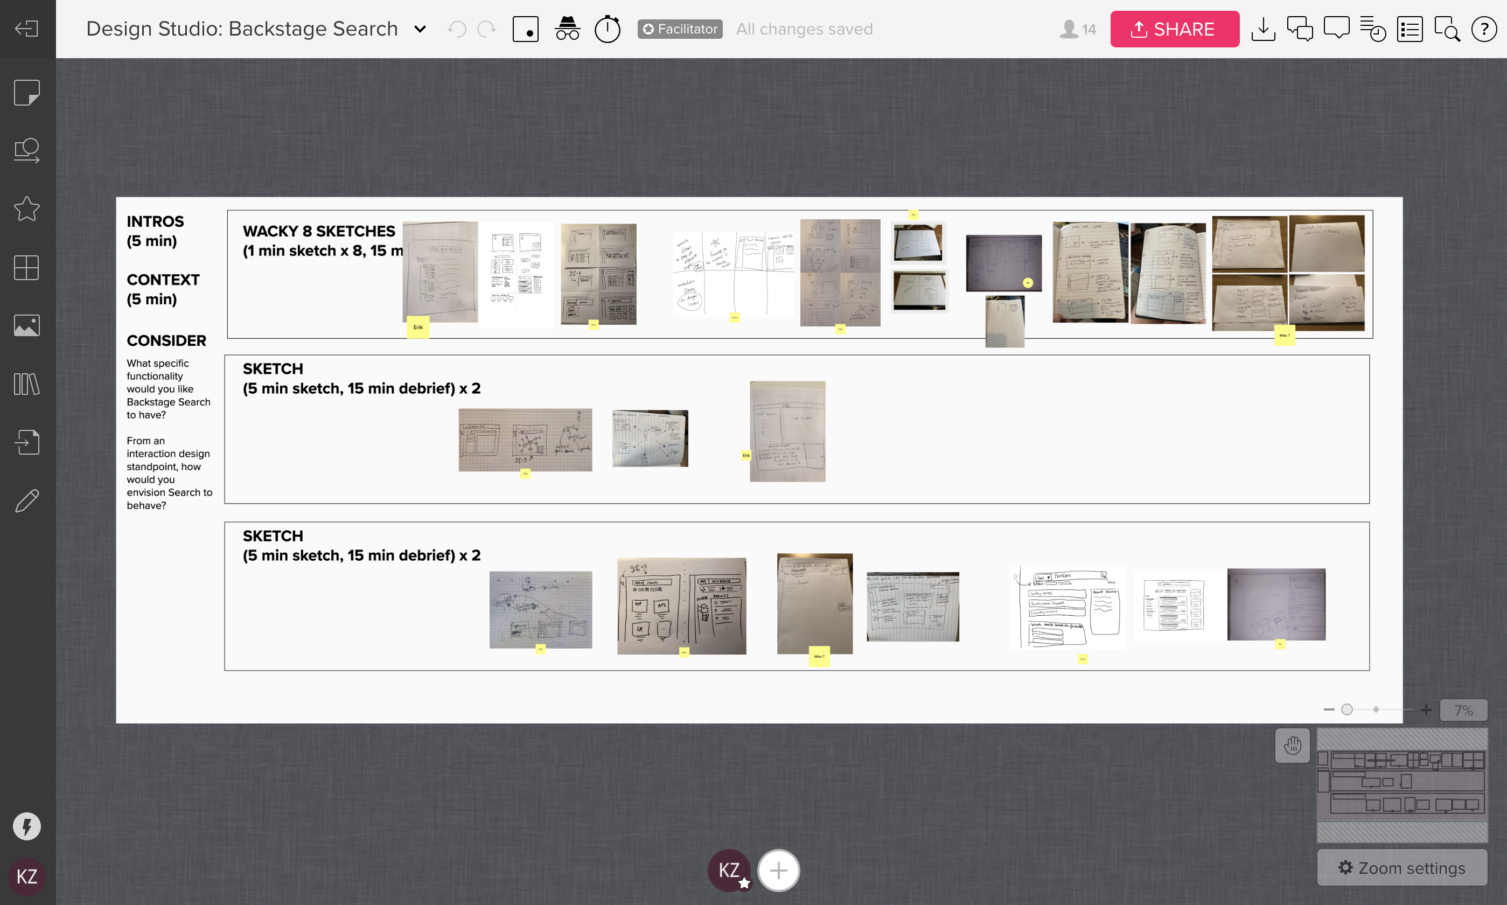Click the zoom slider handle
This screenshot has width=1507, height=905.
1347,709
